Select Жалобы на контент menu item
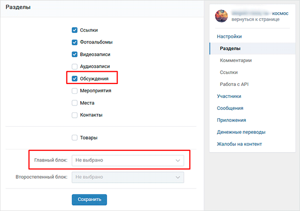300x211 pixels. coord(239,144)
